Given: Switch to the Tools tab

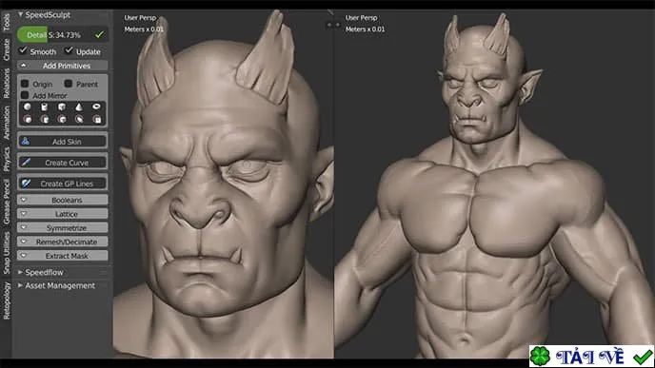Looking at the screenshot, I should pyautogui.click(x=6, y=22).
